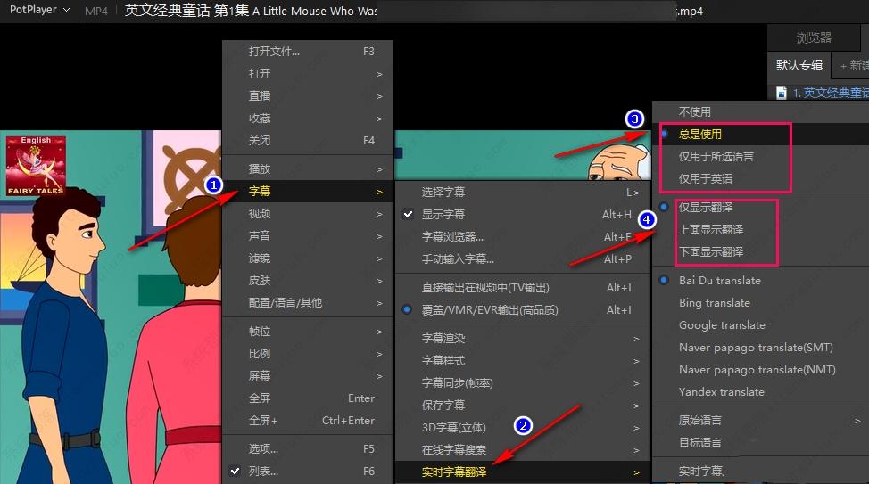Select 全屏+ Ctrl+Enter menu entry

click(x=308, y=421)
